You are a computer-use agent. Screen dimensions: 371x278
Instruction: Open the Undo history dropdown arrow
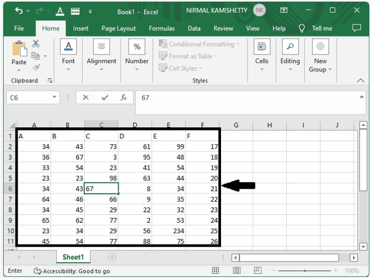point(28,11)
